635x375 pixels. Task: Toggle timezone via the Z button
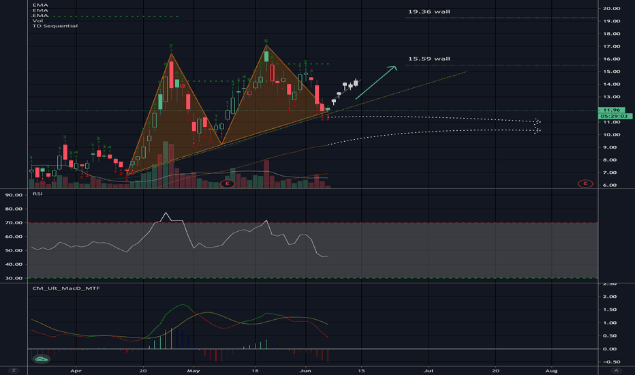(14, 370)
